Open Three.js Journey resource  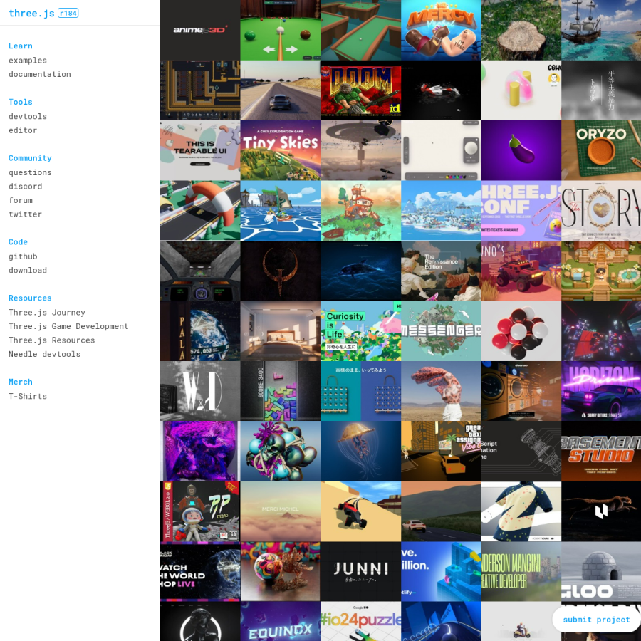47,312
